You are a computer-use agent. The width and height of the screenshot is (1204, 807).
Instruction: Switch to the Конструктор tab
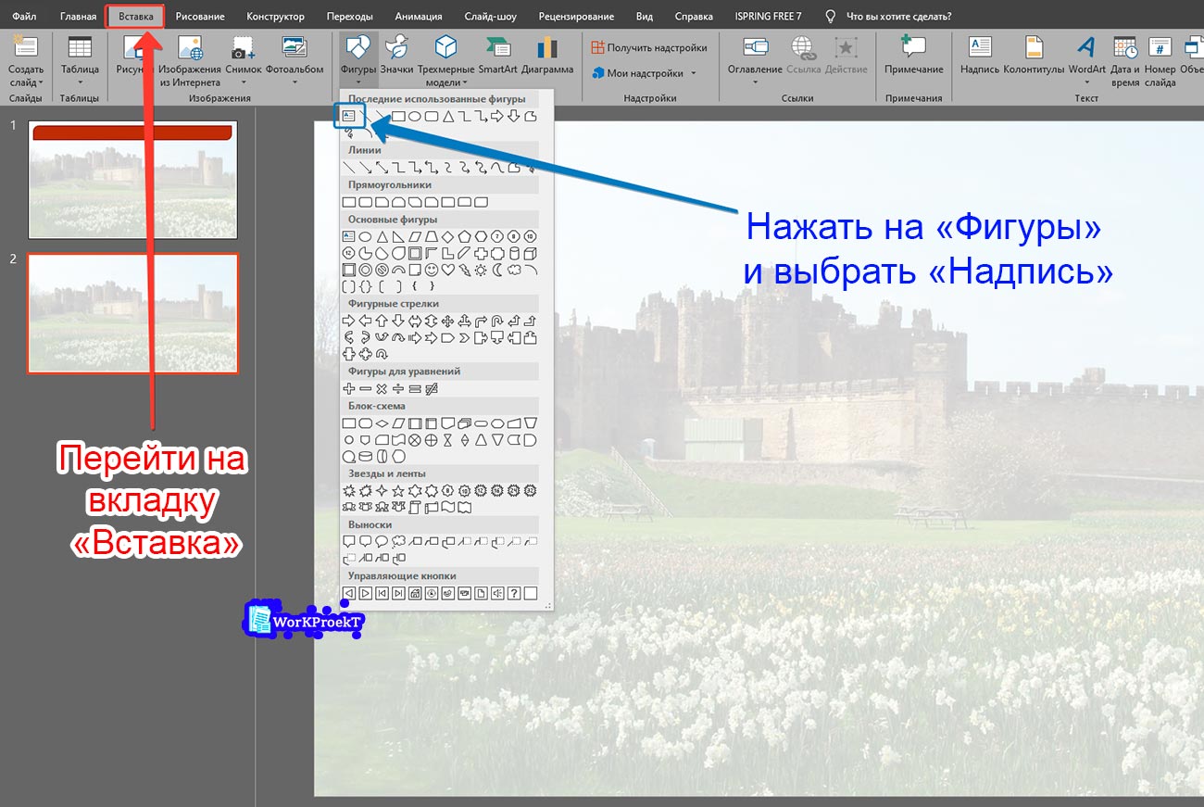275,17
